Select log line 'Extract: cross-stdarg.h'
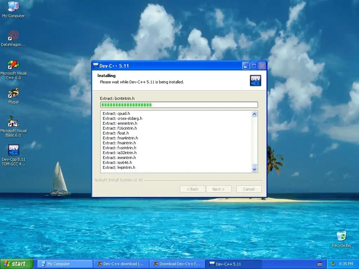Viewport: 359px width, 269px height. point(122,118)
